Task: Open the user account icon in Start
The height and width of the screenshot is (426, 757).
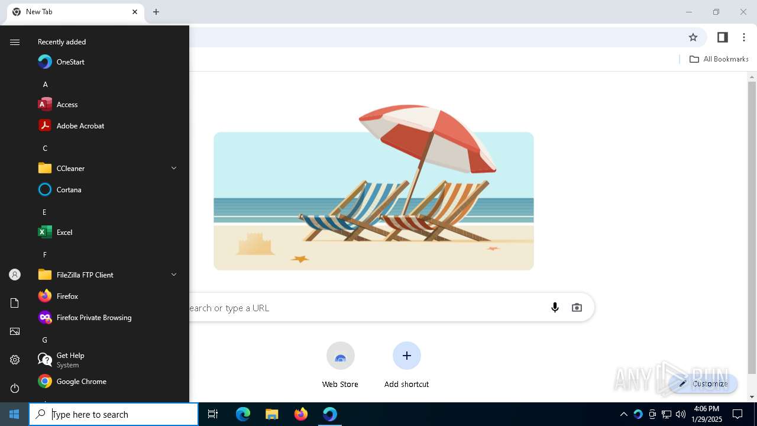Action: point(15,275)
